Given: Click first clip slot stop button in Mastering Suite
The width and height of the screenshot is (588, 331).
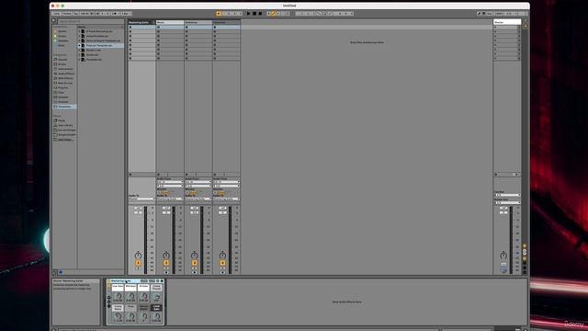Looking at the screenshot, I should pos(130,28).
